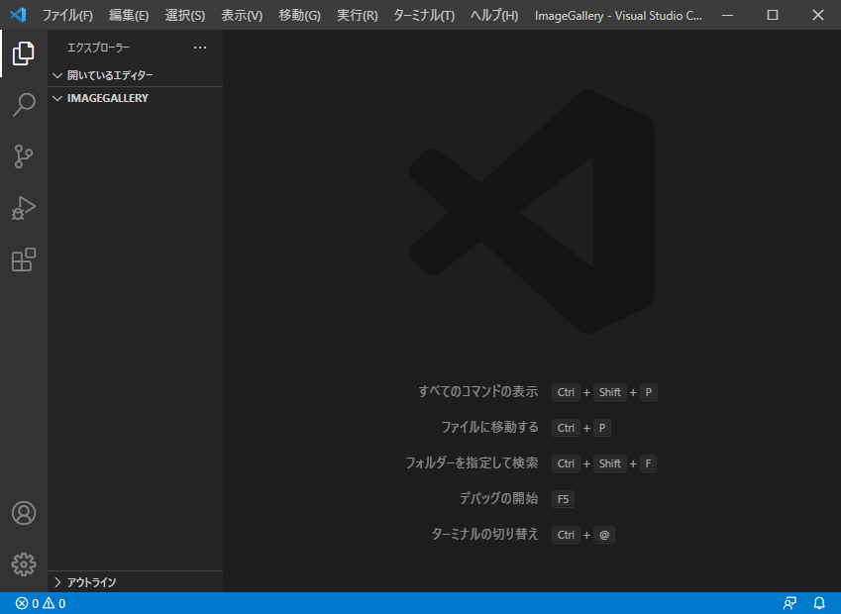Click the @ key label
The width and height of the screenshot is (841, 614).
[x=604, y=535]
